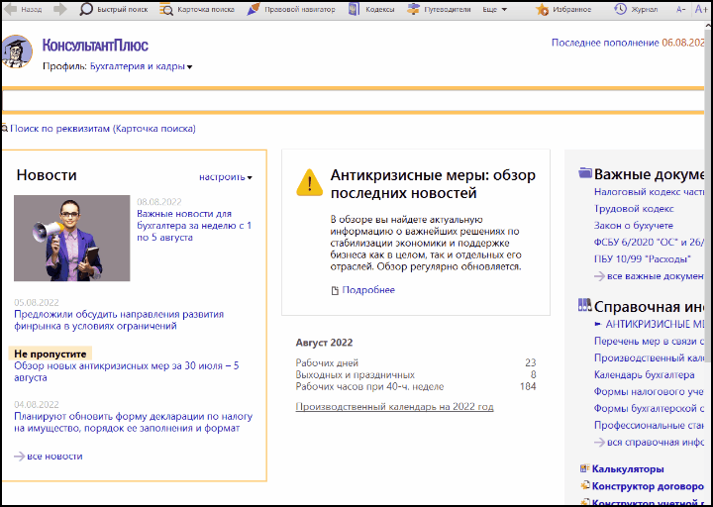This screenshot has width=713, height=507.
Task: Open Карточка поиска toolbar icon
Action: pos(166,9)
